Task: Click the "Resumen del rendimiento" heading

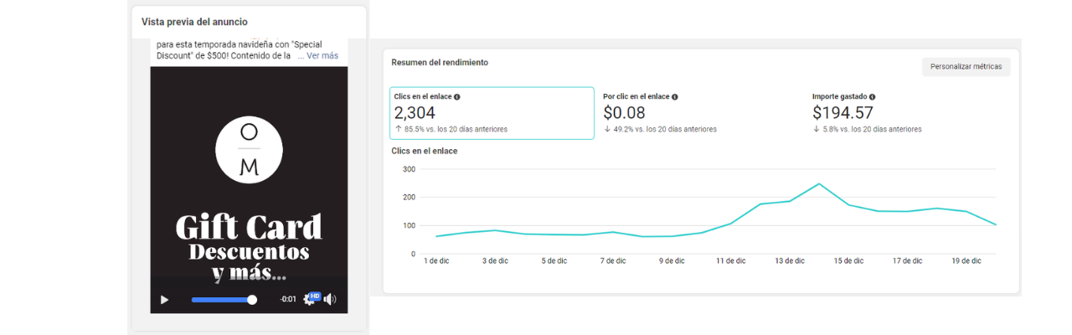Action: (440, 63)
